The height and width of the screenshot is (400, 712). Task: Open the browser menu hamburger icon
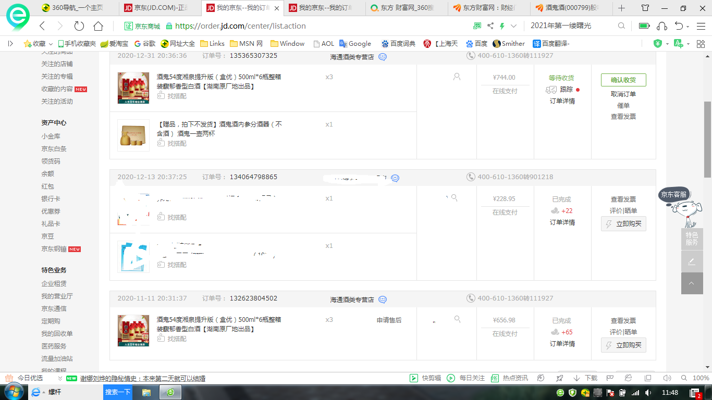coord(700,26)
